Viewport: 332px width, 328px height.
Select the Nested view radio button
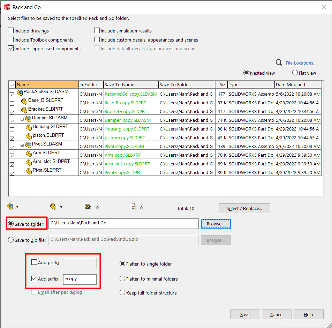coord(246,73)
